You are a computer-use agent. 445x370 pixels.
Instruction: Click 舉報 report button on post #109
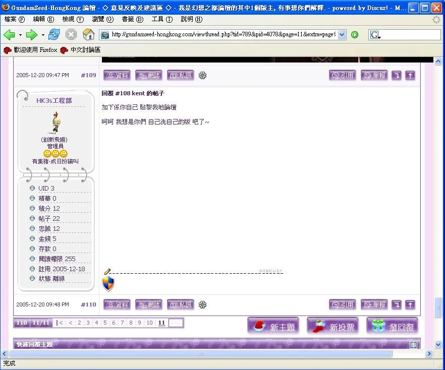pos(374,76)
